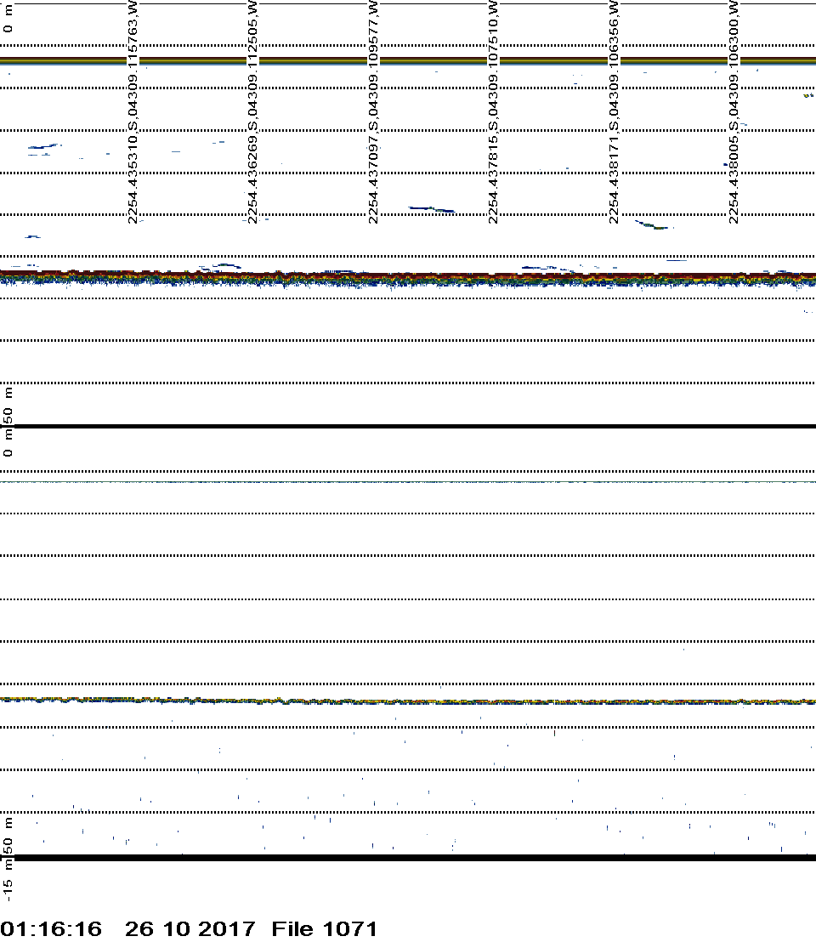Click the thin yellow seabed line in lower panel
Viewport: 816px width, 942px height.
(408, 701)
